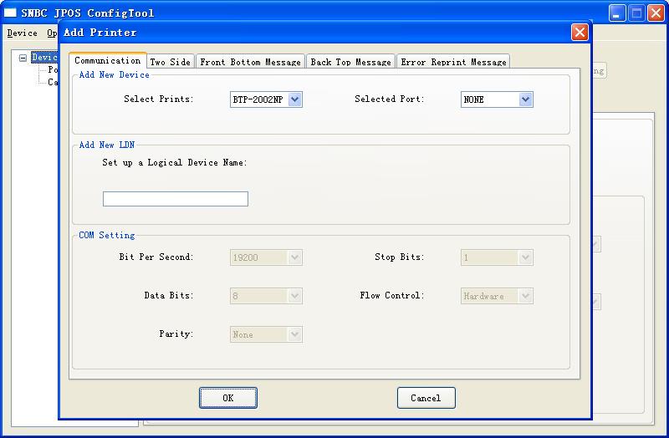Click the 'Flow Control:' label
The height and width of the screenshot is (438, 669).
pos(392,295)
